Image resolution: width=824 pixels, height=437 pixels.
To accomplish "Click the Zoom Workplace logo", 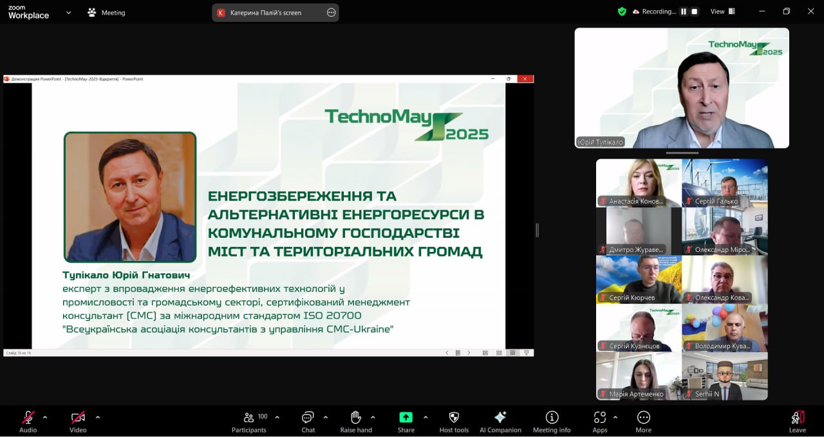I will (28, 12).
